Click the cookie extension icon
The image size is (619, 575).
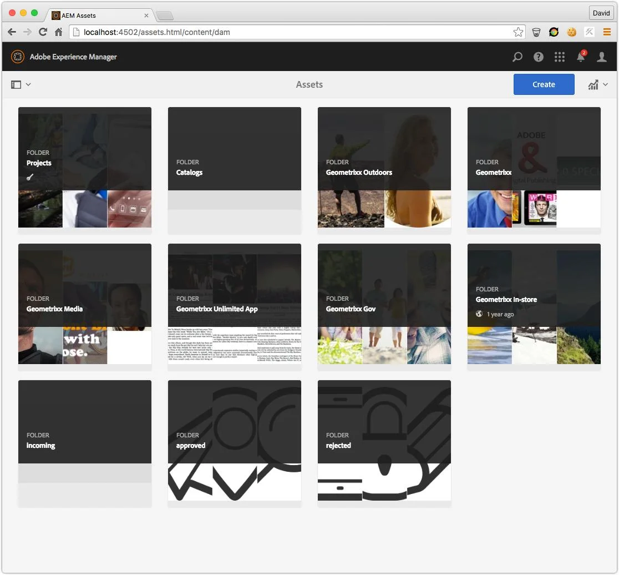click(x=572, y=32)
